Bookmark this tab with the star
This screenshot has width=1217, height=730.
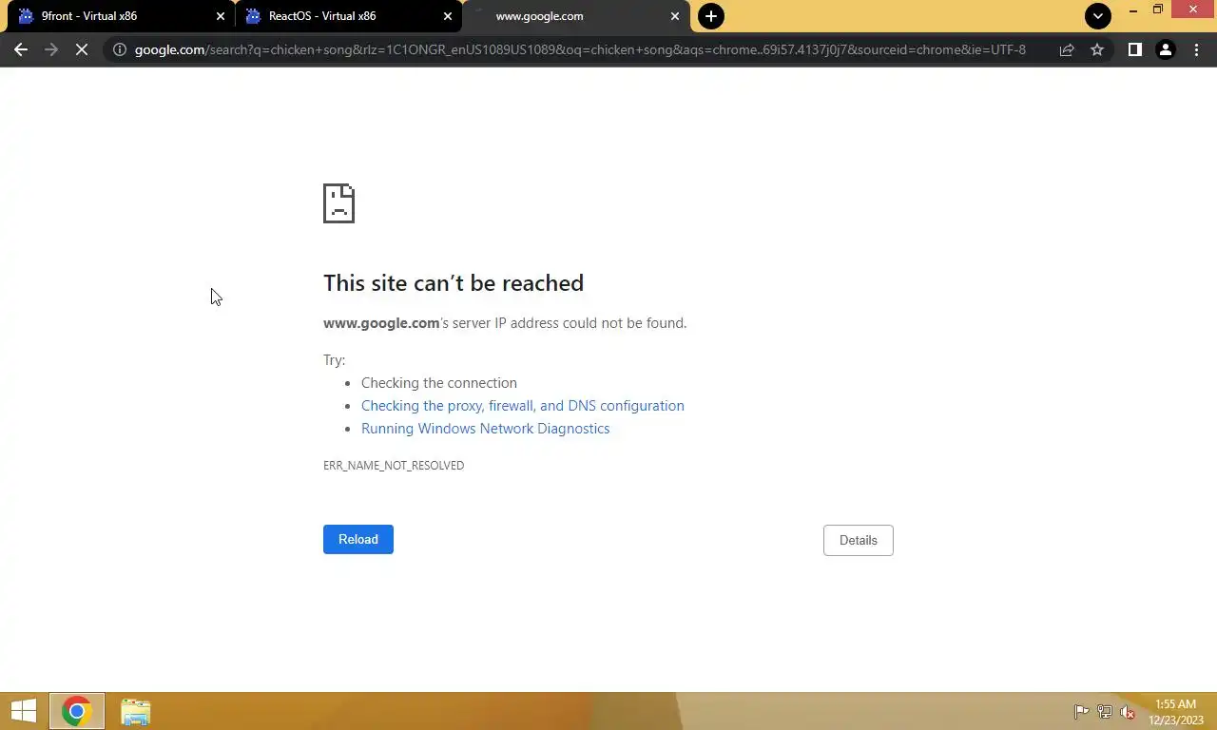tap(1097, 49)
